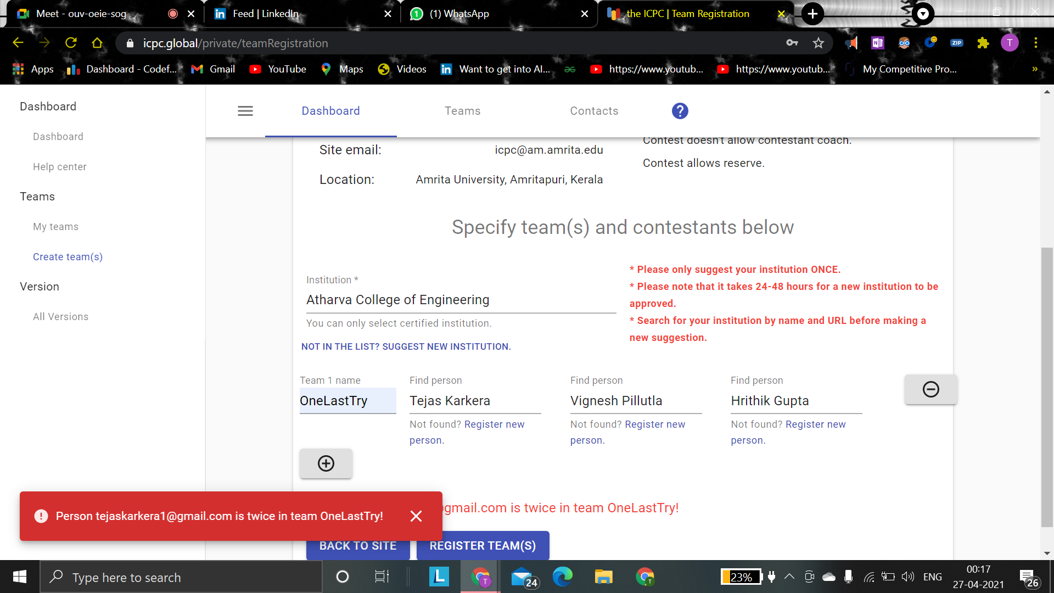Click the REGISTER TEAM(S) button

coord(483,545)
